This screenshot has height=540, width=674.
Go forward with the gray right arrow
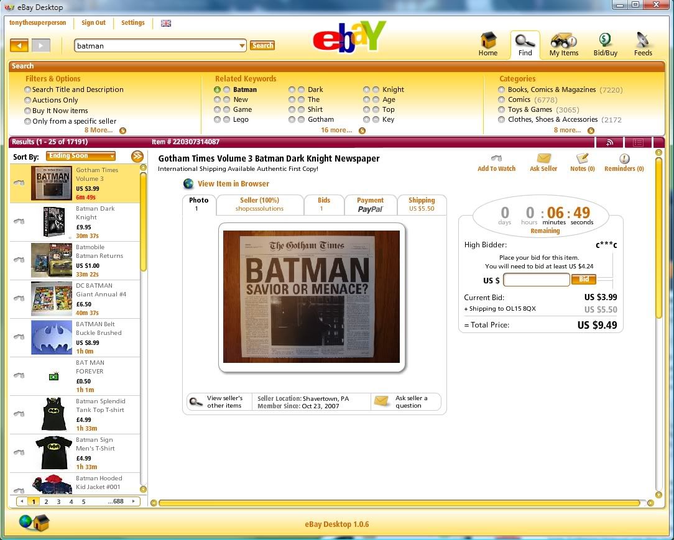pos(41,45)
